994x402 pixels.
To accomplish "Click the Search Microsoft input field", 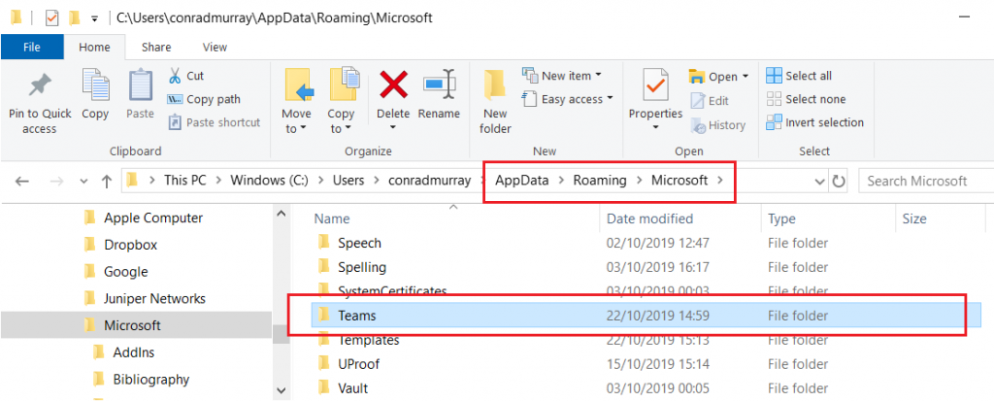I will (x=925, y=182).
